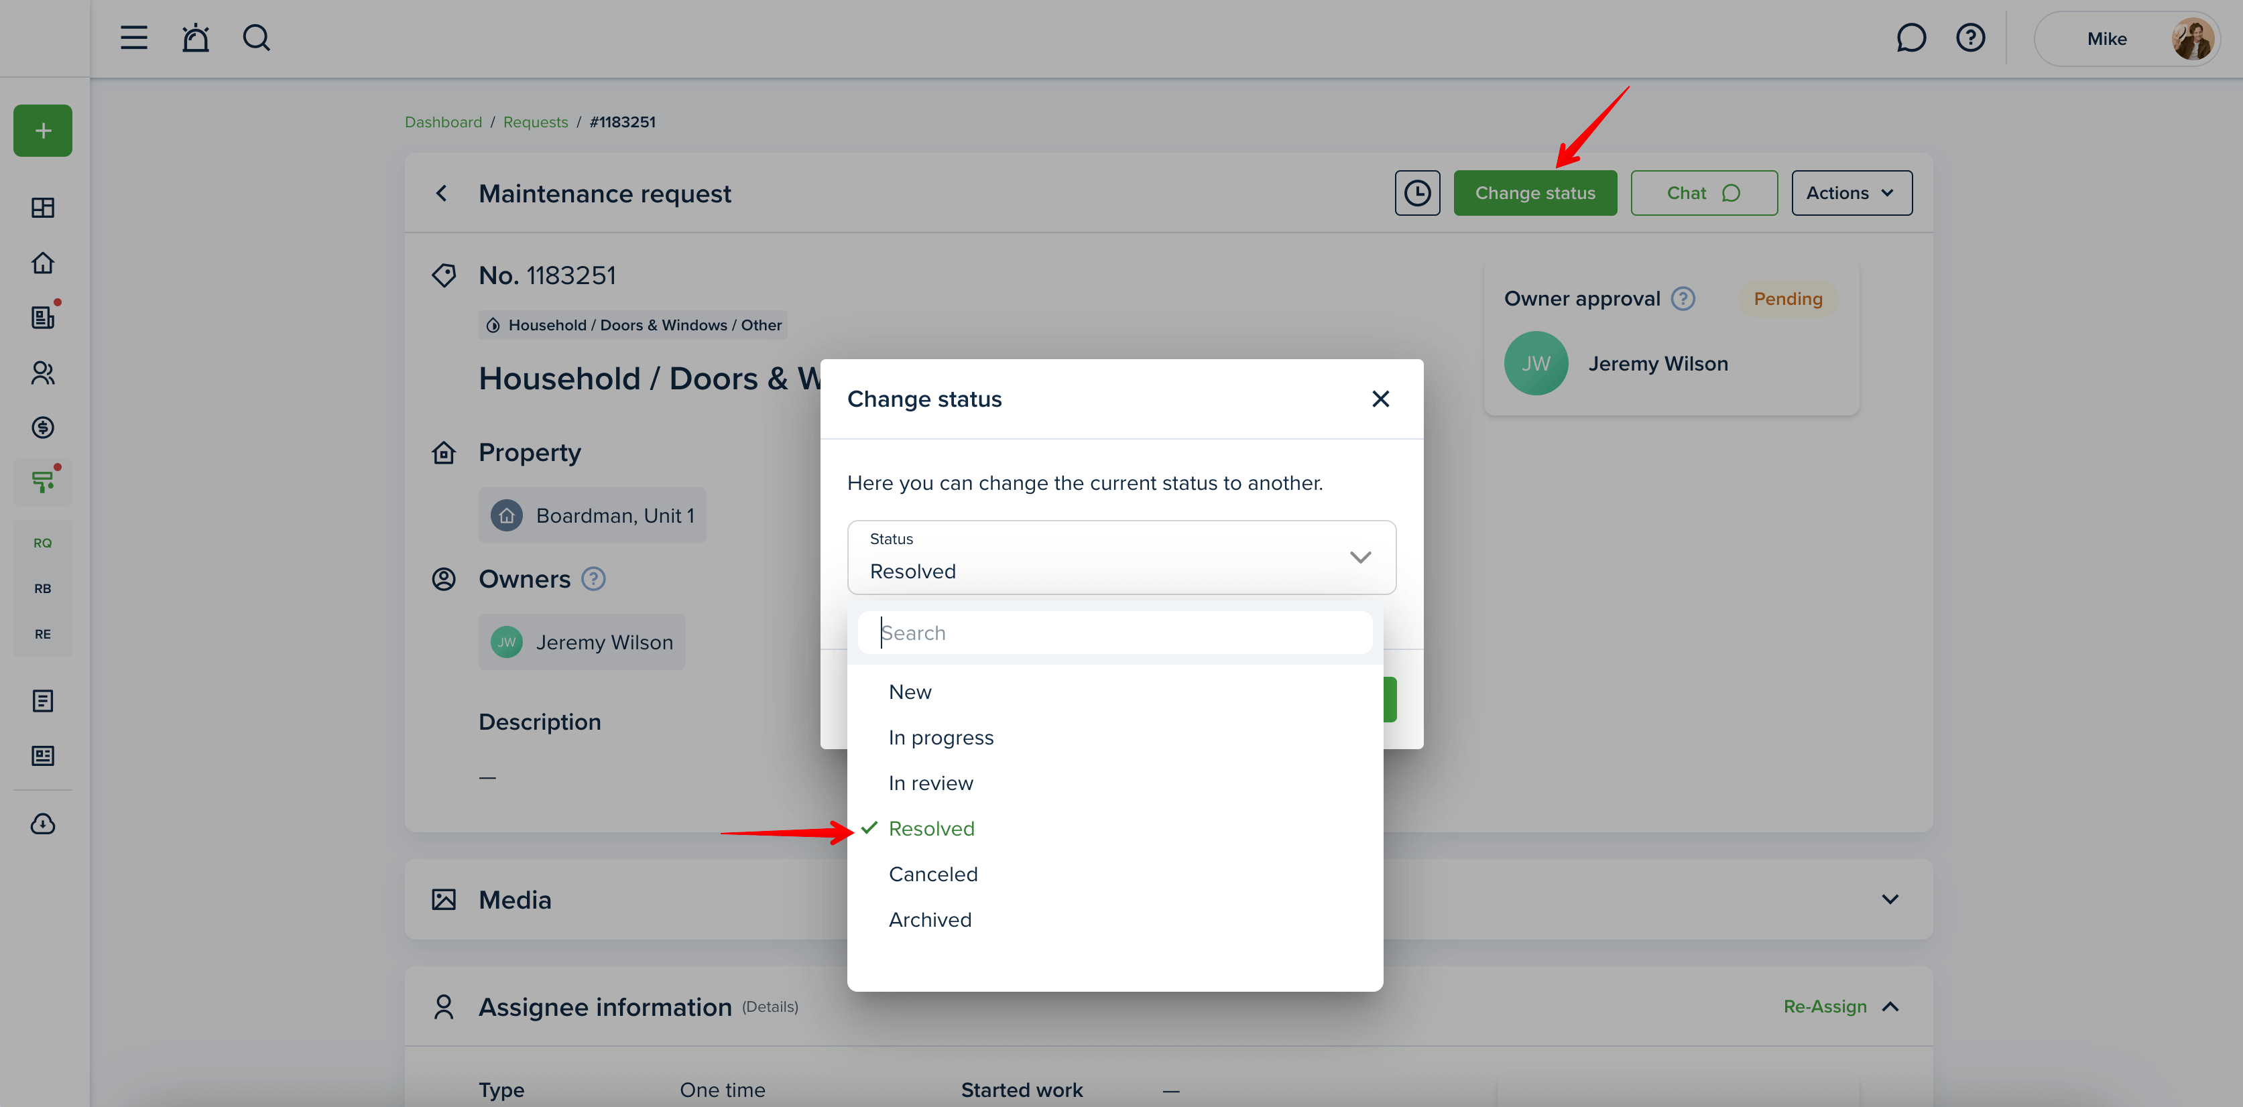Expand the Media section chevron
Screen dimensions: 2243x1107
(x=1890, y=899)
